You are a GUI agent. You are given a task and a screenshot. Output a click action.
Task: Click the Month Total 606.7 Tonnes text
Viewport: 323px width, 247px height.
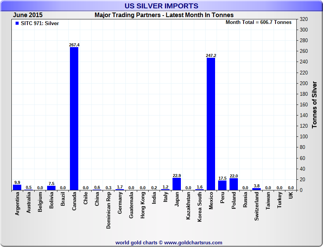pos(258,22)
